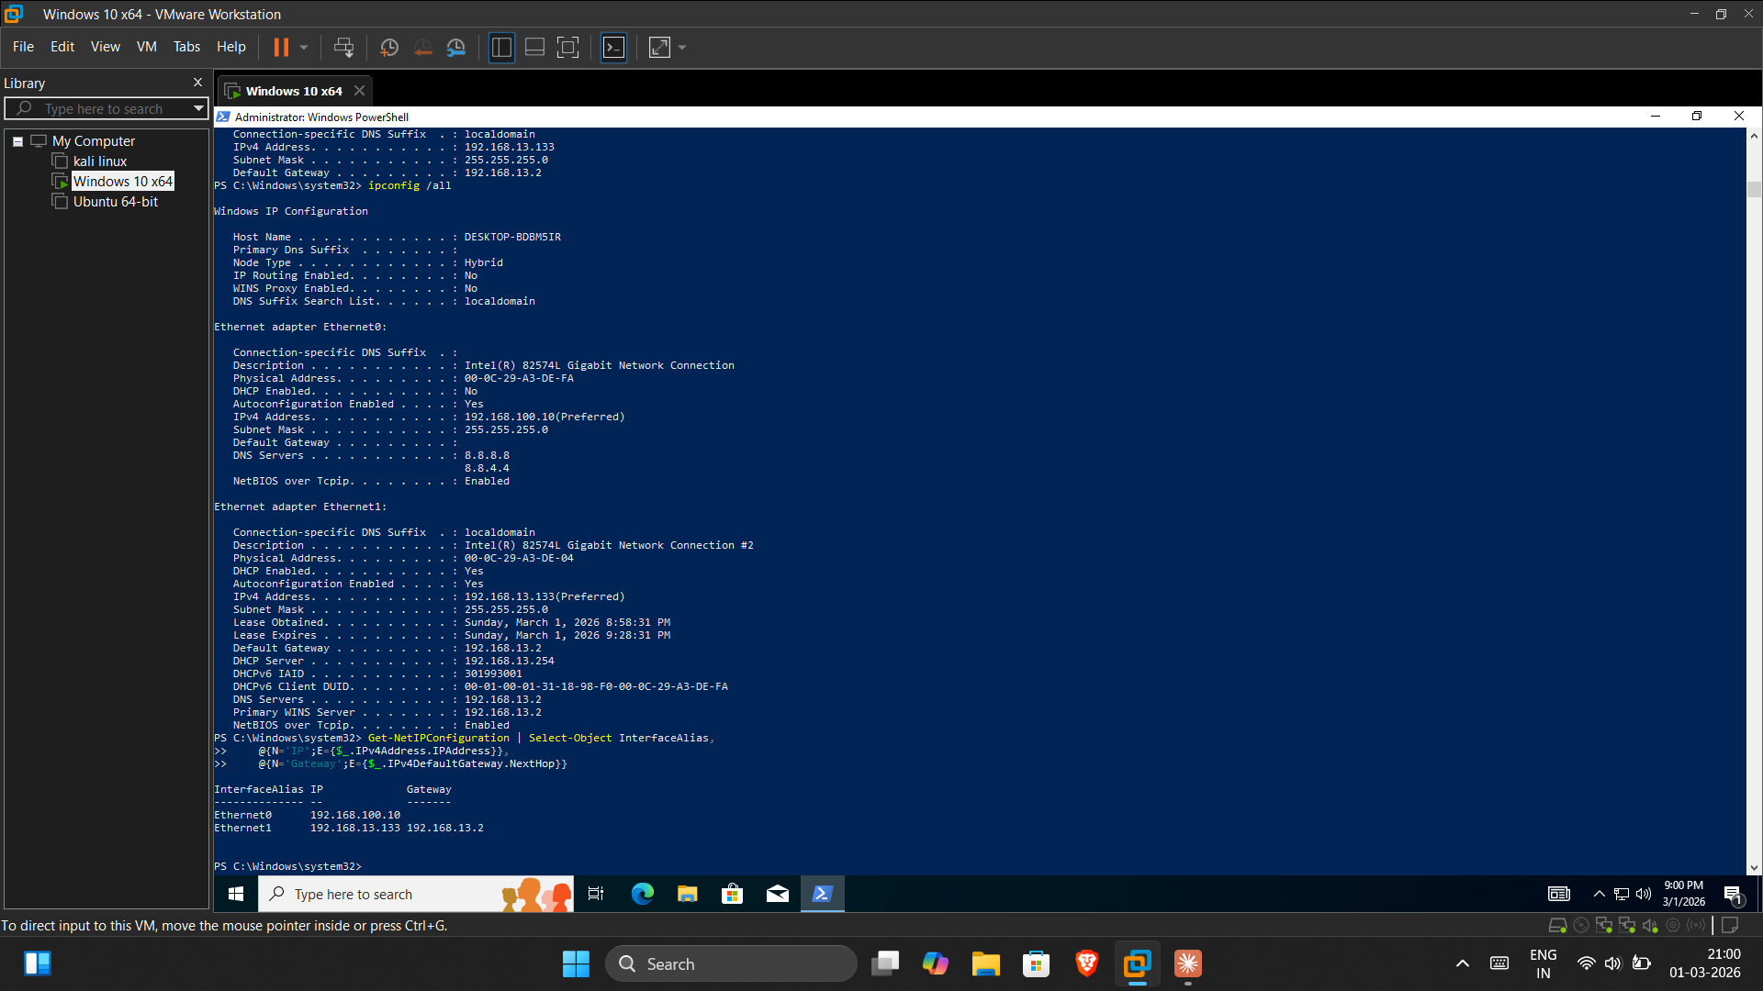The width and height of the screenshot is (1763, 991).
Task: Open host Wi-Fi quick settings
Action: click(x=1586, y=963)
